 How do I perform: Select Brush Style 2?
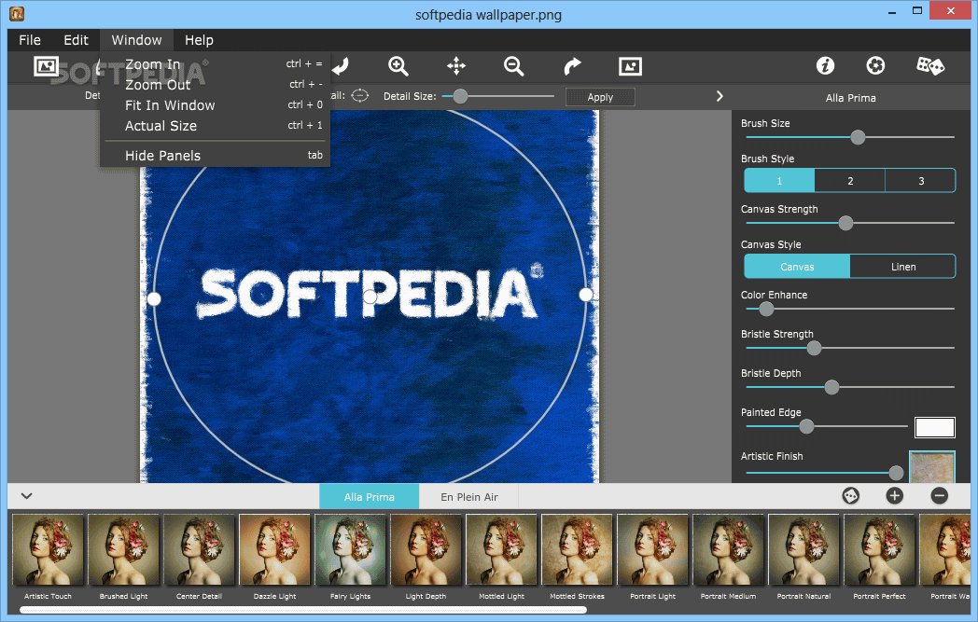click(x=850, y=181)
